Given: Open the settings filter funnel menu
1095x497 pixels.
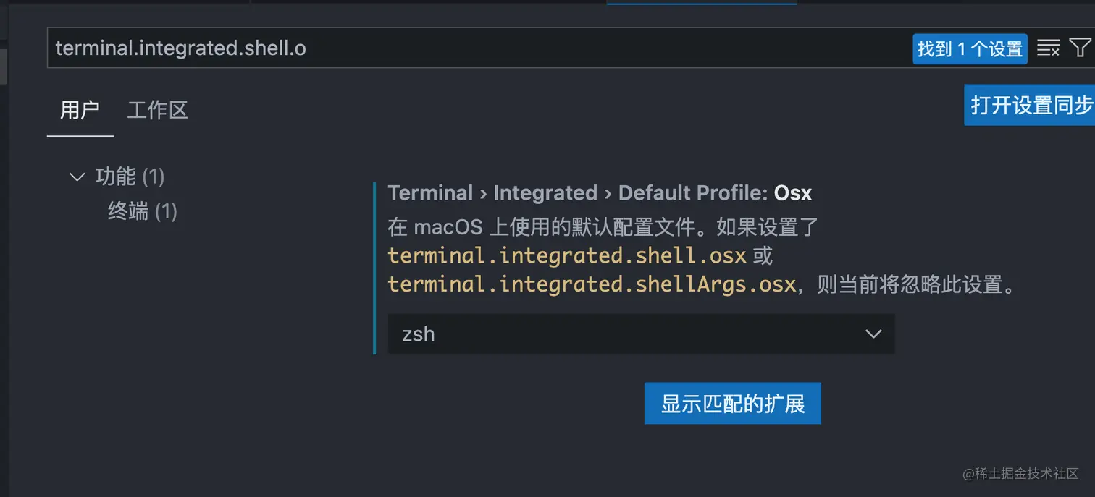Looking at the screenshot, I should pyautogui.click(x=1081, y=48).
